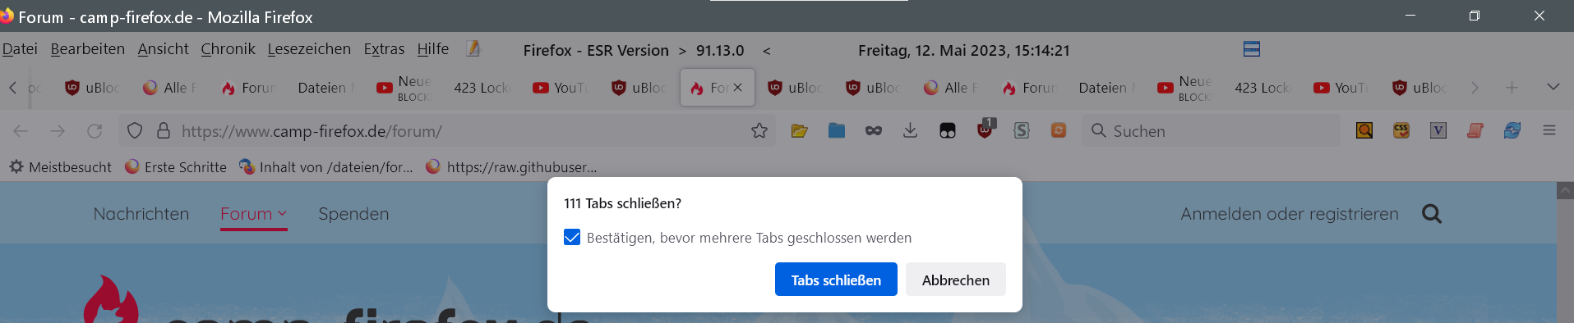Viewport: 1574px width, 323px height.
Task: Expand the Forum dropdown in navigation
Action: (x=253, y=214)
